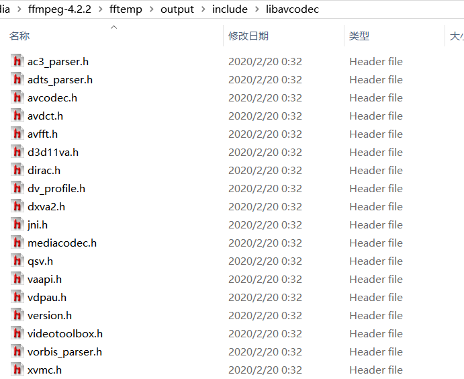Sort files by 名称 column header
The height and width of the screenshot is (379, 464).
coord(19,36)
